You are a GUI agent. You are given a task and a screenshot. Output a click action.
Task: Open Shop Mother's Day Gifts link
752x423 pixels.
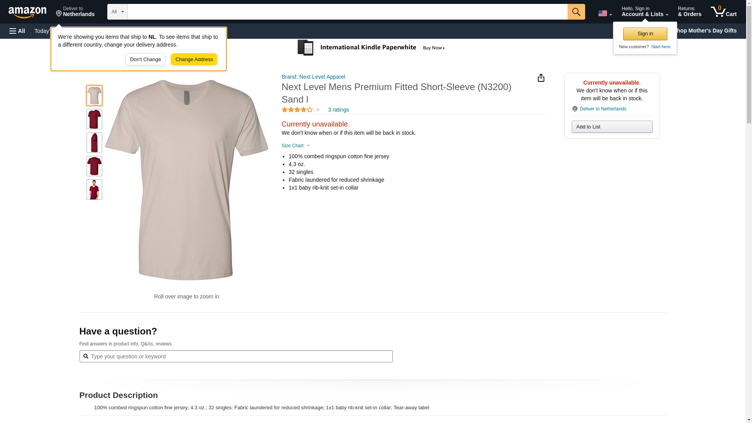click(708, 31)
